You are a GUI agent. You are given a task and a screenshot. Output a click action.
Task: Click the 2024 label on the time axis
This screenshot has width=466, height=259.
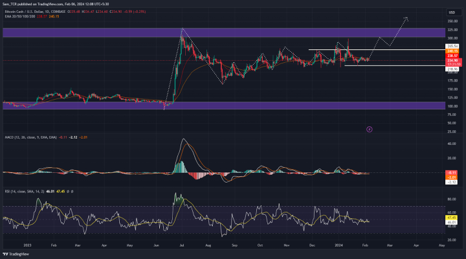tap(338, 246)
